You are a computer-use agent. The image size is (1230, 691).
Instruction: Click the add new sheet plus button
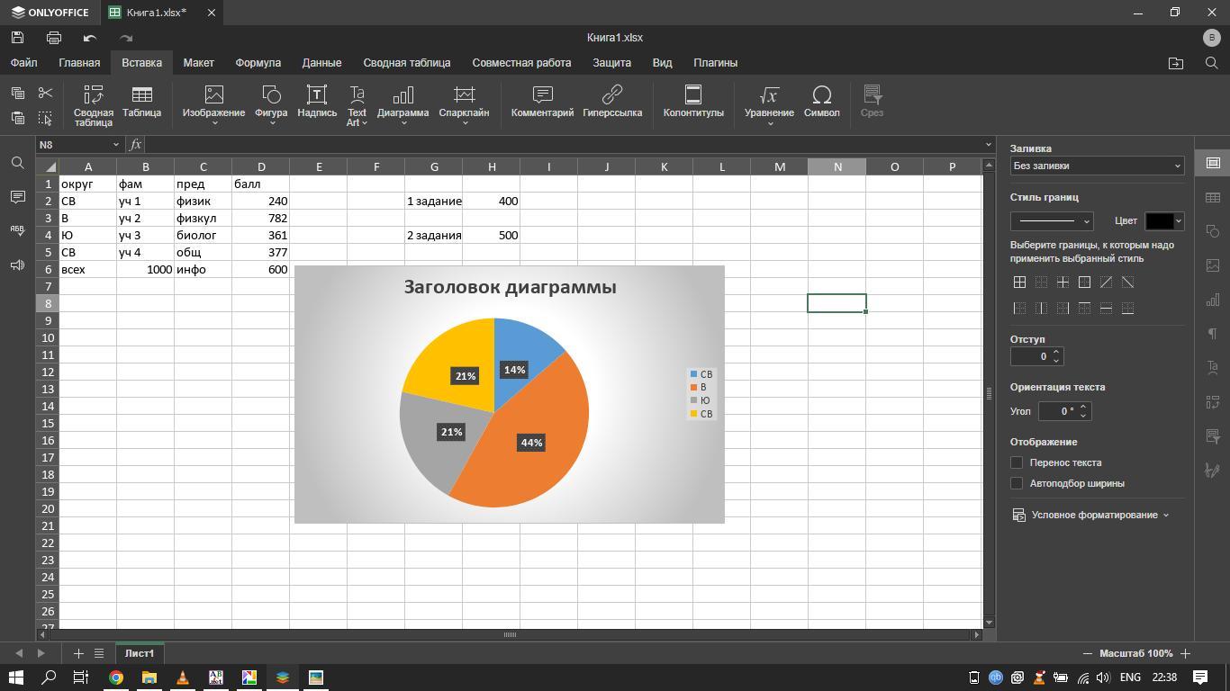[78, 653]
